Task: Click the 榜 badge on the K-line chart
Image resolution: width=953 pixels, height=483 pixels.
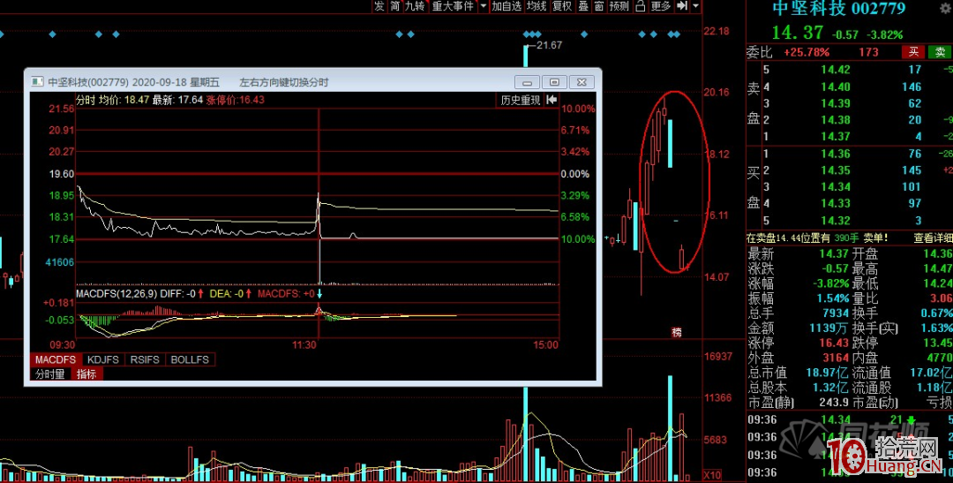Action: pyautogui.click(x=677, y=333)
